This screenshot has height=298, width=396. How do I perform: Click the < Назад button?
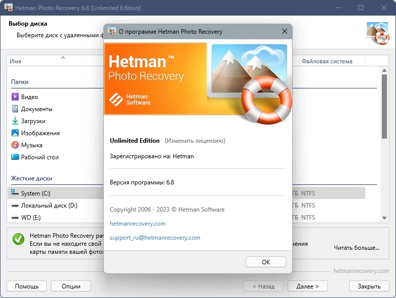pos(263,286)
